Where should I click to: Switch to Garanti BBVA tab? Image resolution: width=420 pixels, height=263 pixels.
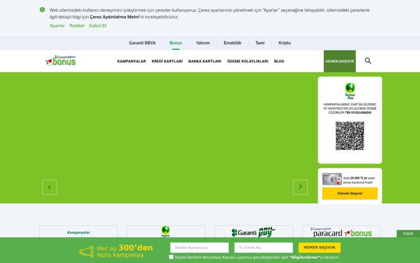tap(142, 43)
